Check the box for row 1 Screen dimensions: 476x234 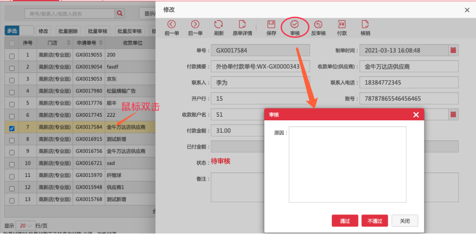click(x=12, y=56)
